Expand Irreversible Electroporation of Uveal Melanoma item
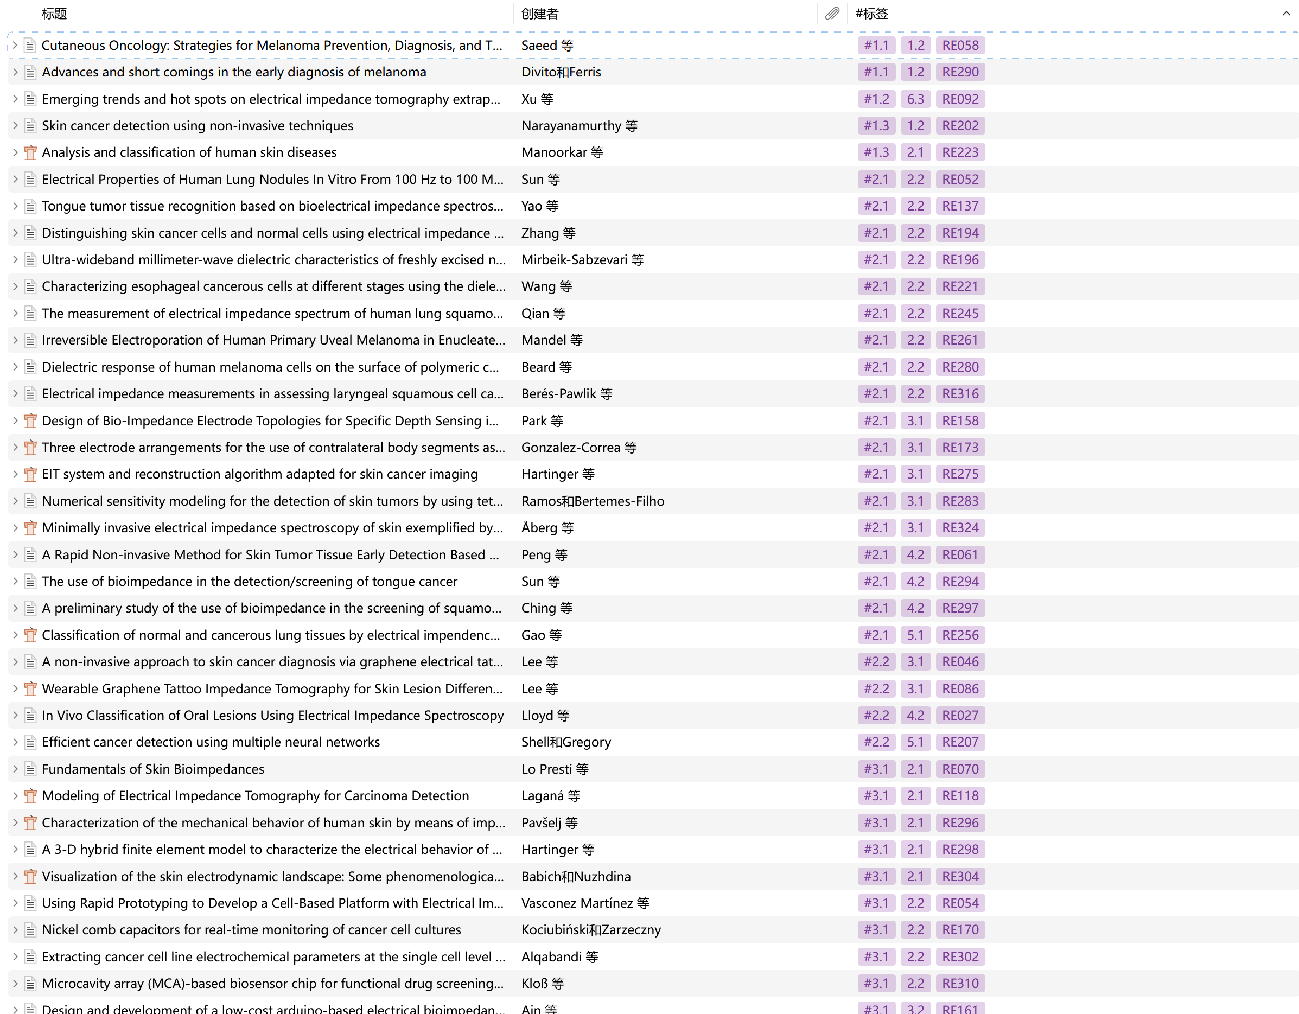The image size is (1299, 1014). (x=15, y=340)
